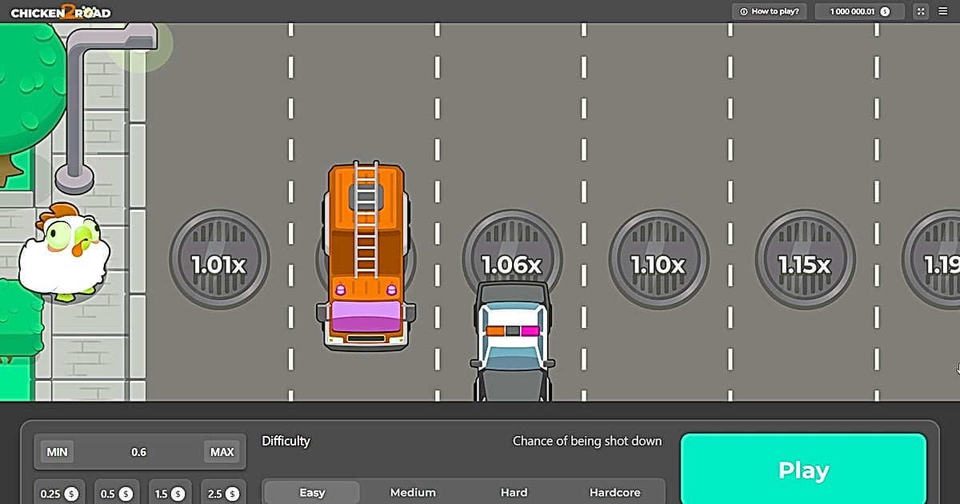
Task: Set difficulty to Hardcore
Action: [616, 493]
